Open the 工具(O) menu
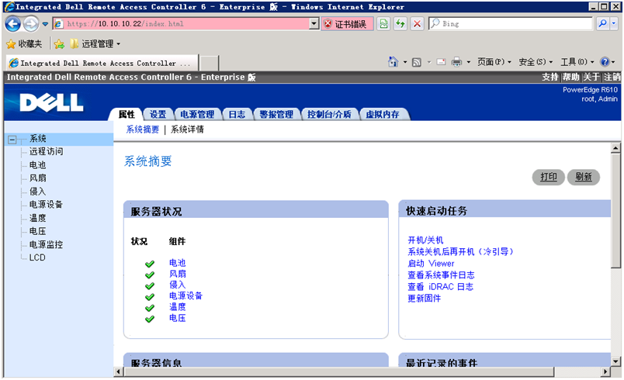 click(x=577, y=62)
